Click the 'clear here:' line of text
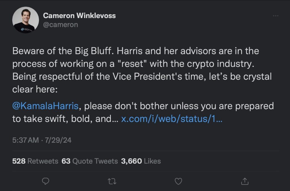 (x=35, y=90)
